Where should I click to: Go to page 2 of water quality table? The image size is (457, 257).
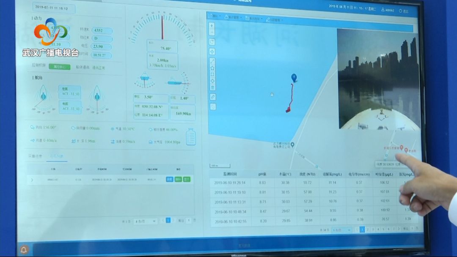[368, 230]
